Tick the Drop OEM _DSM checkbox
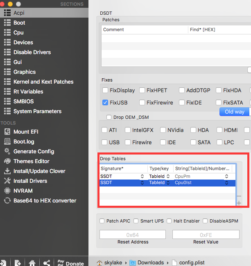The width and height of the screenshot is (251, 266). point(109,117)
